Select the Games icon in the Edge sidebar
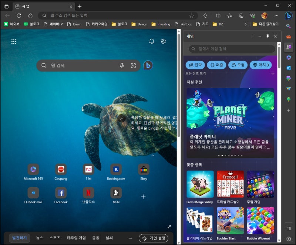 (x=289, y=47)
